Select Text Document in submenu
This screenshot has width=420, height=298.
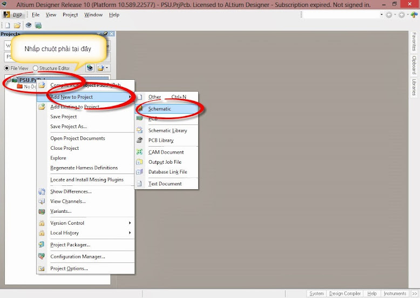point(166,184)
